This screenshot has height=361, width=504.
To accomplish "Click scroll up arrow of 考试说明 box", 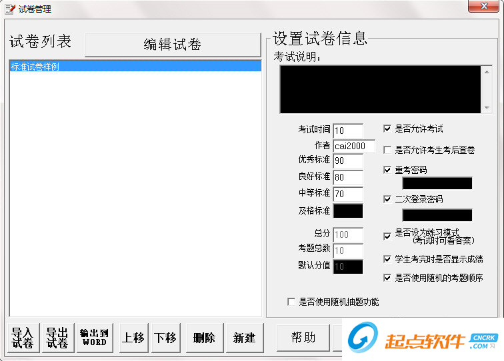I will click(x=487, y=72).
